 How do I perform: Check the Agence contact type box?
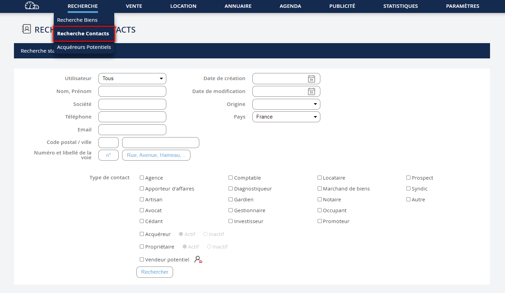coord(142,178)
